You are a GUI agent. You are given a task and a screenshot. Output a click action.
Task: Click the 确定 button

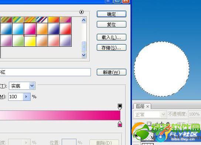pos(112,14)
